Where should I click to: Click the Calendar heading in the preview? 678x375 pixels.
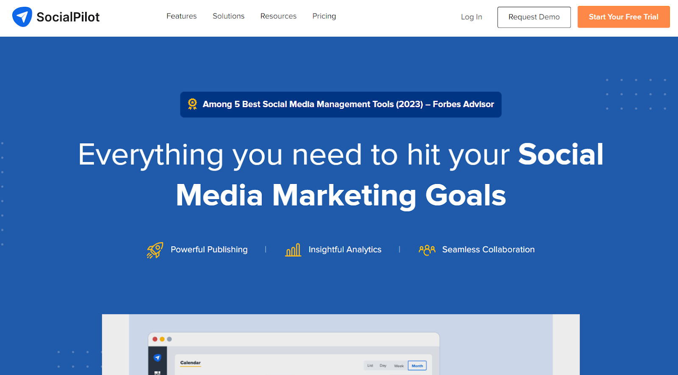pos(190,363)
